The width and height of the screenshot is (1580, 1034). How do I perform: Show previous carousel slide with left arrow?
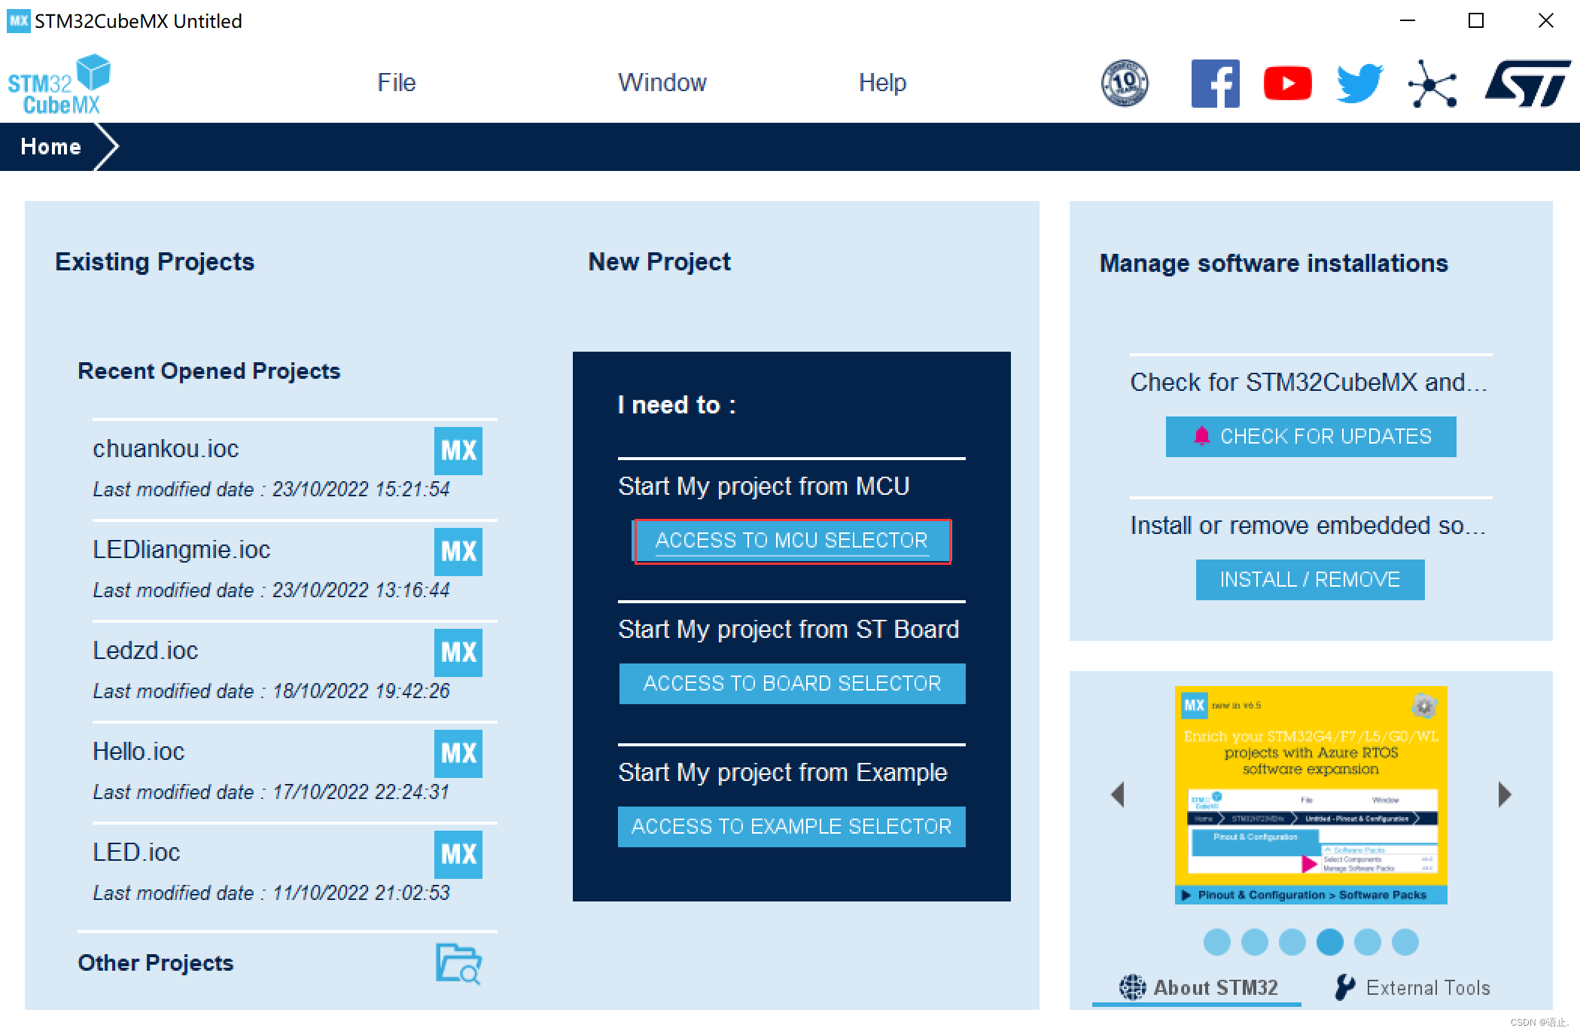[1118, 795]
